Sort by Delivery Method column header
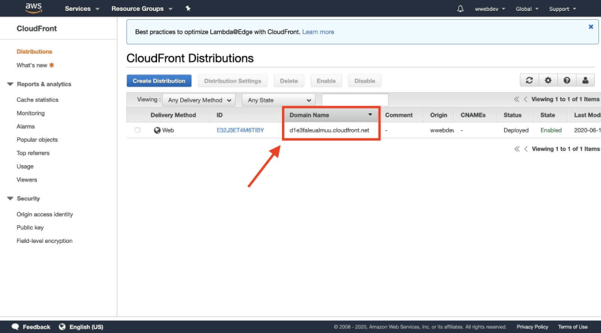601x333 pixels. [173, 115]
